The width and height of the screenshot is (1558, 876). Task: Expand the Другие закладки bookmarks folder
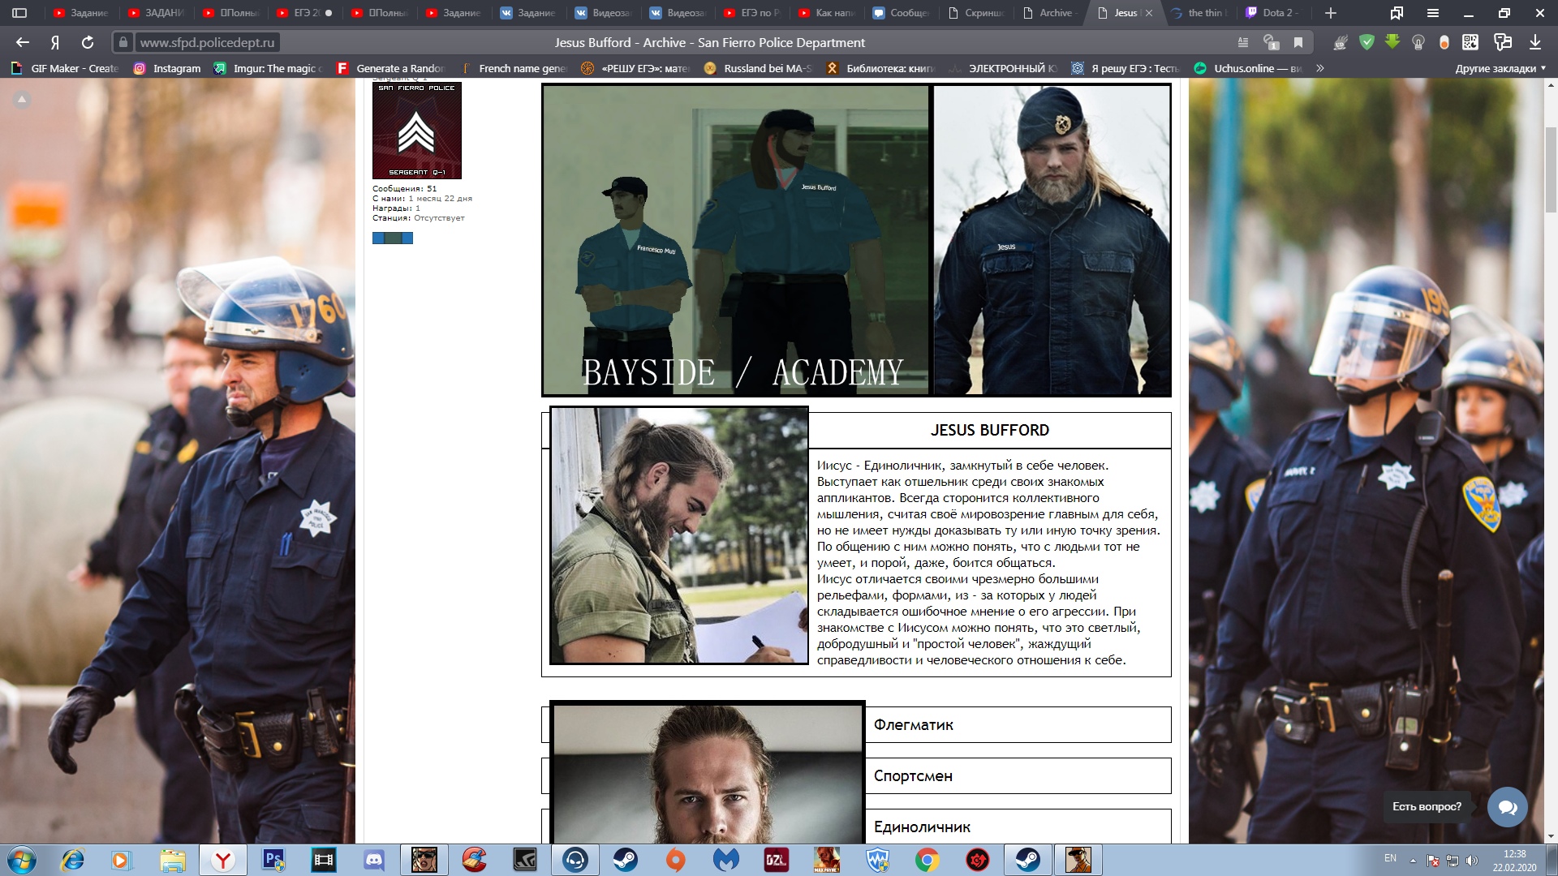click(1500, 68)
